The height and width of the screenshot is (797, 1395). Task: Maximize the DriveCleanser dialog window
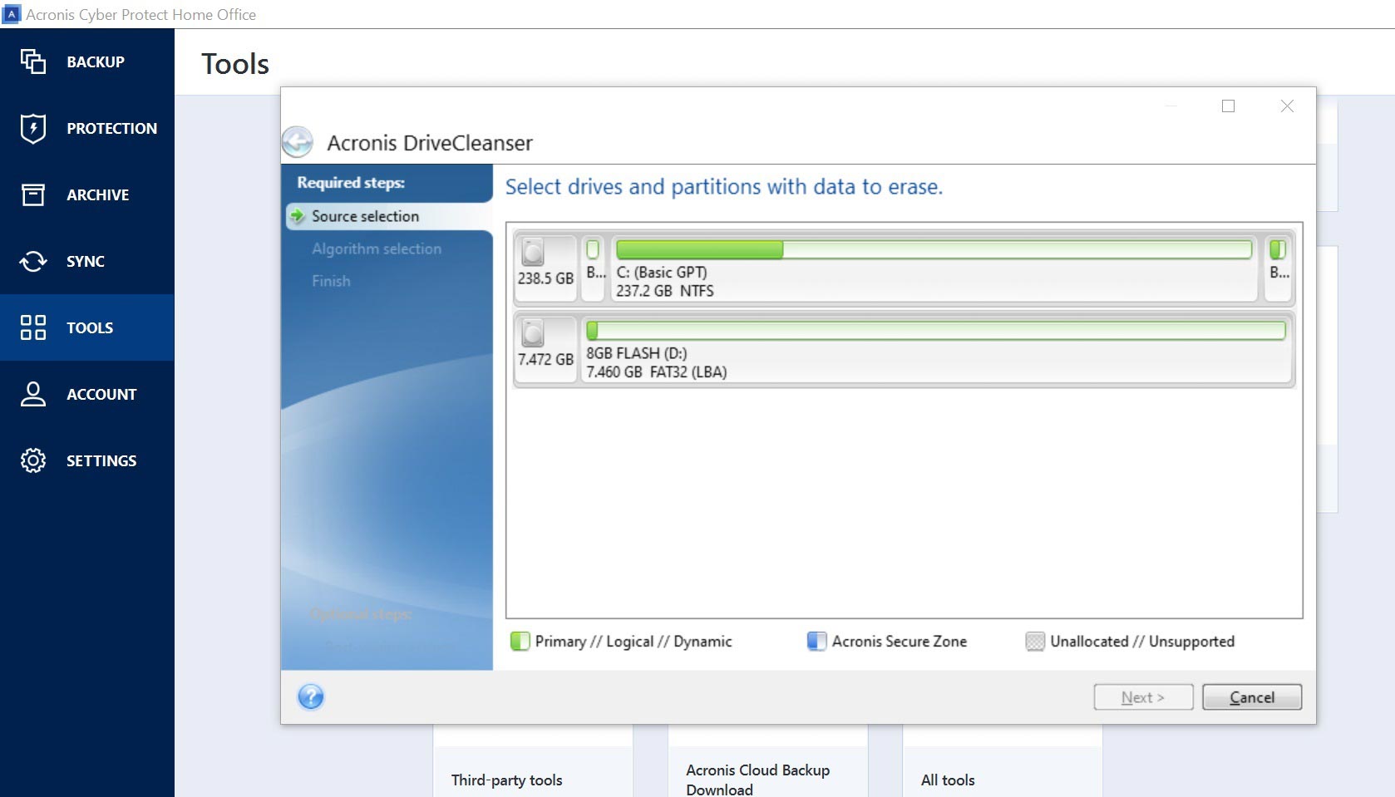[x=1228, y=106]
